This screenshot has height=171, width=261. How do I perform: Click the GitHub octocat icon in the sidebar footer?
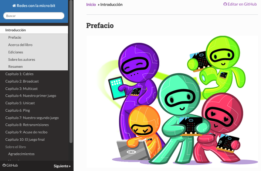tap(4, 165)
